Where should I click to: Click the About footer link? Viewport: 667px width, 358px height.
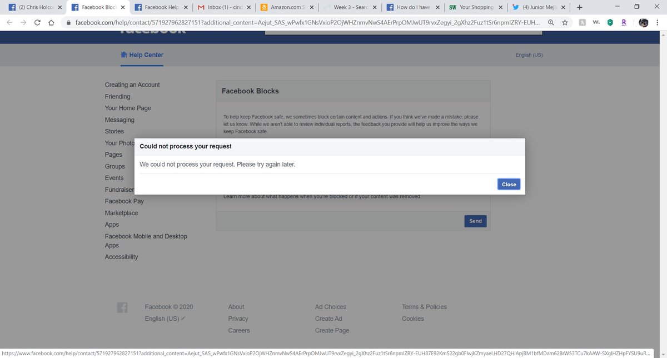pos(236,307)
